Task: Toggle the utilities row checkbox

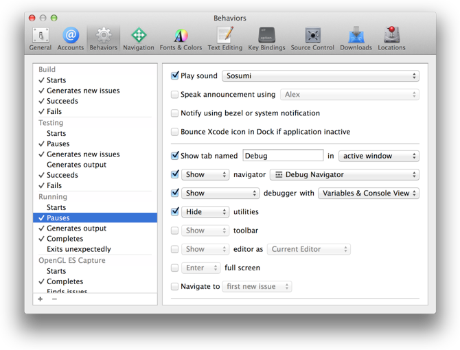Action: [x=175, y=211]
